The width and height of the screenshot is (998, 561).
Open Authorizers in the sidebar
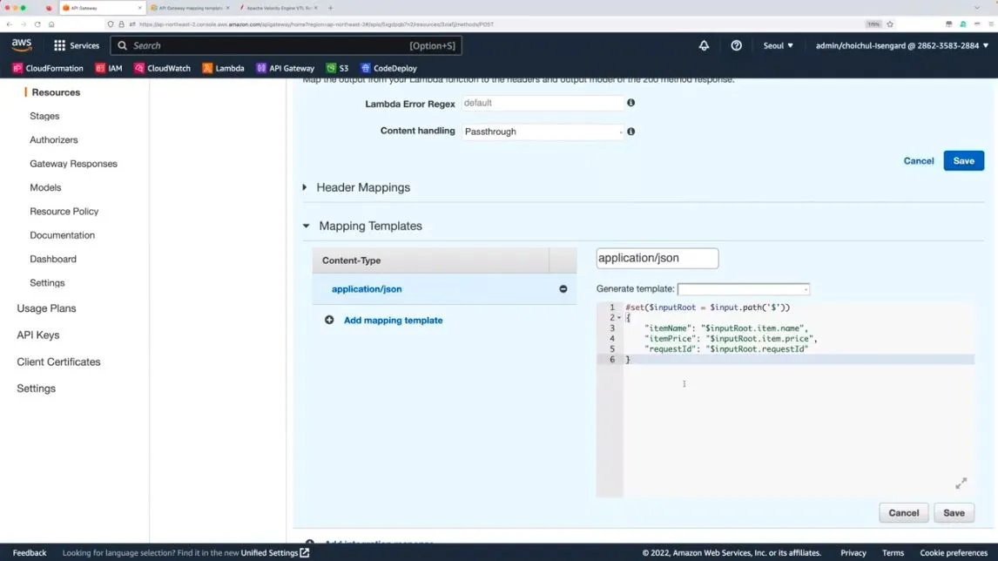click(x=53, y=139)
